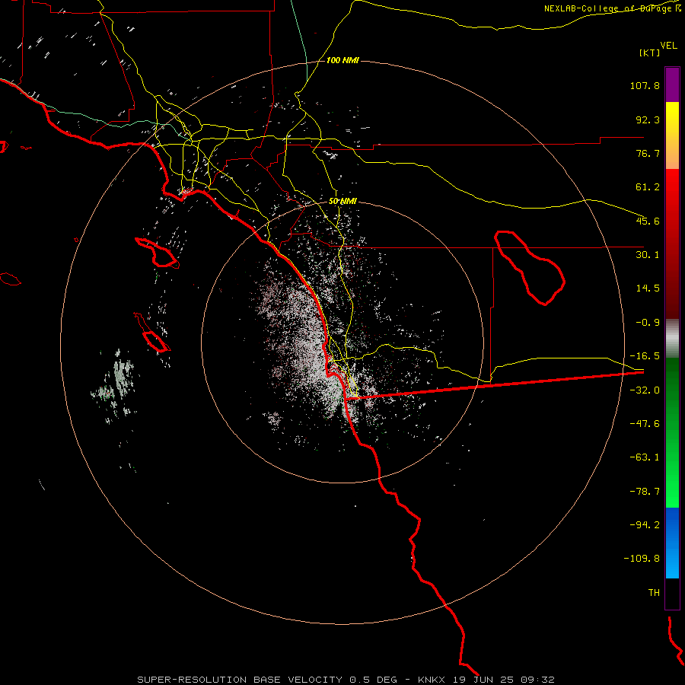Click the -47.6 velocity scale value

(645, 424)
